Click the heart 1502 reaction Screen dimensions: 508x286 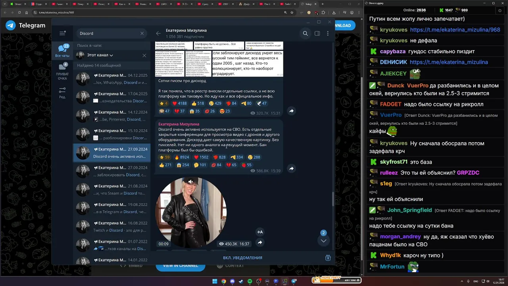201,157
